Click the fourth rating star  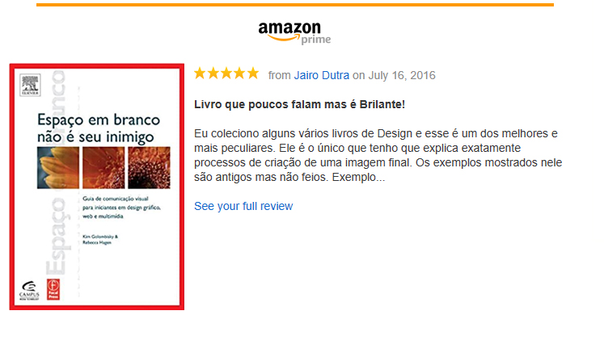point(239,73)
